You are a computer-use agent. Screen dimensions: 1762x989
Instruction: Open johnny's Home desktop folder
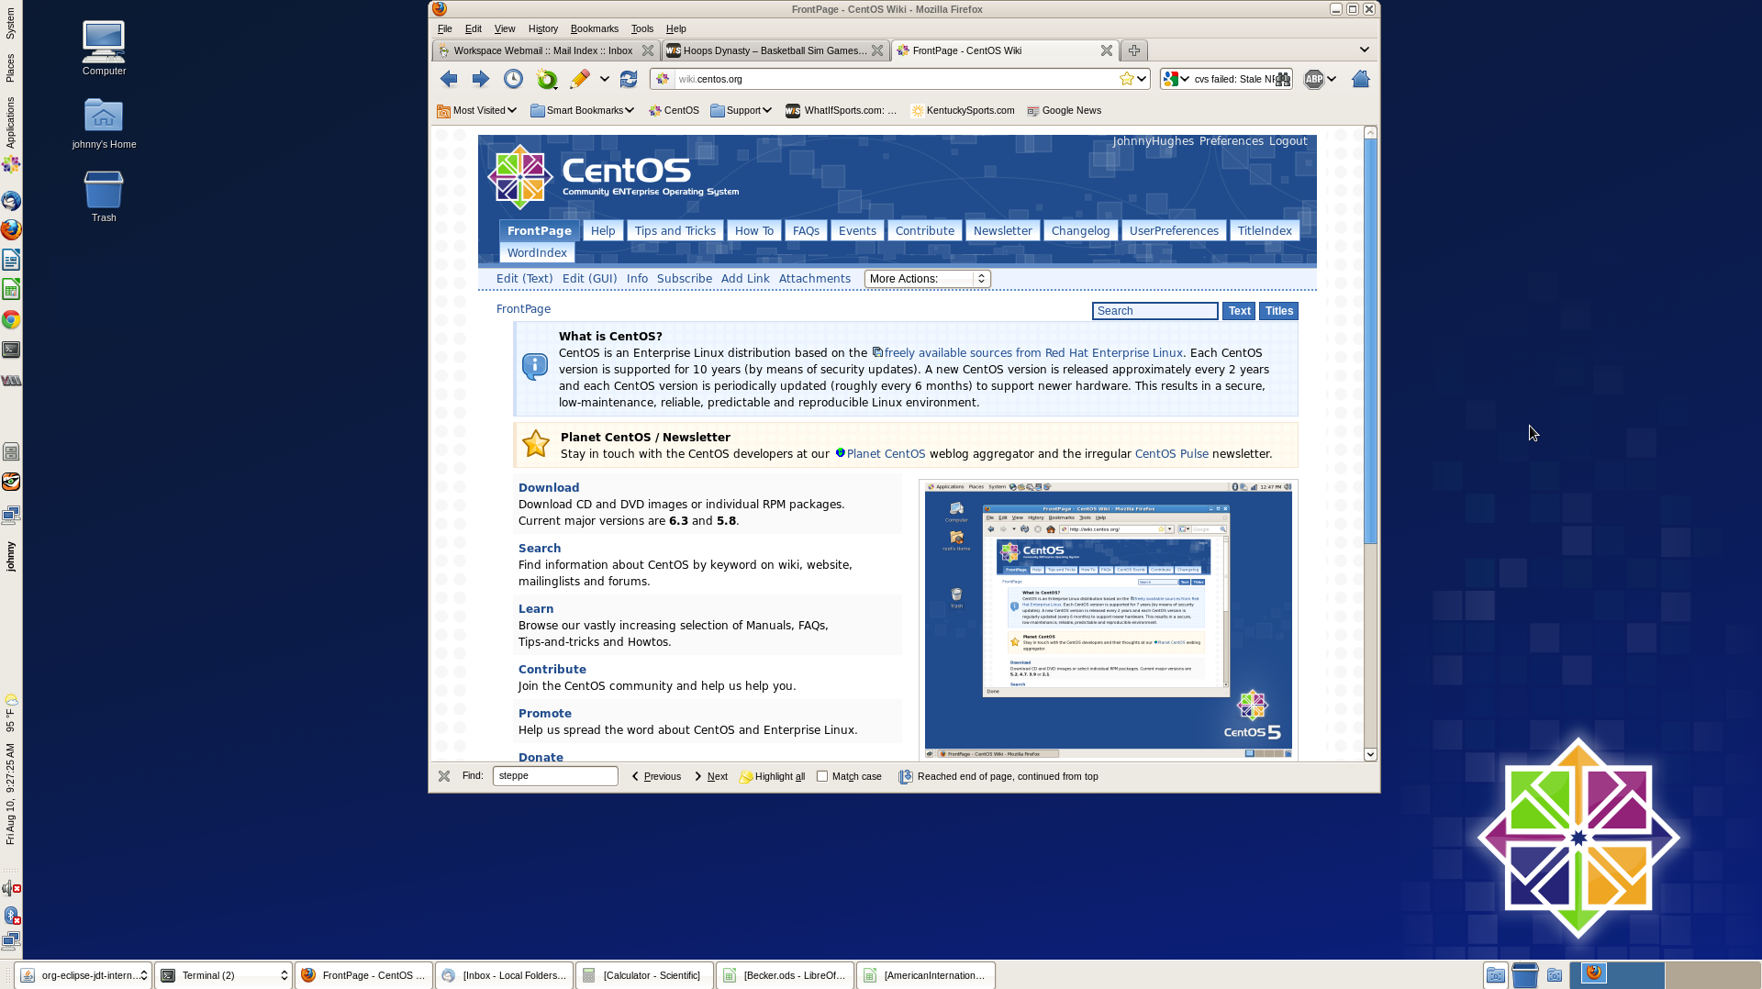click(104, 123)
